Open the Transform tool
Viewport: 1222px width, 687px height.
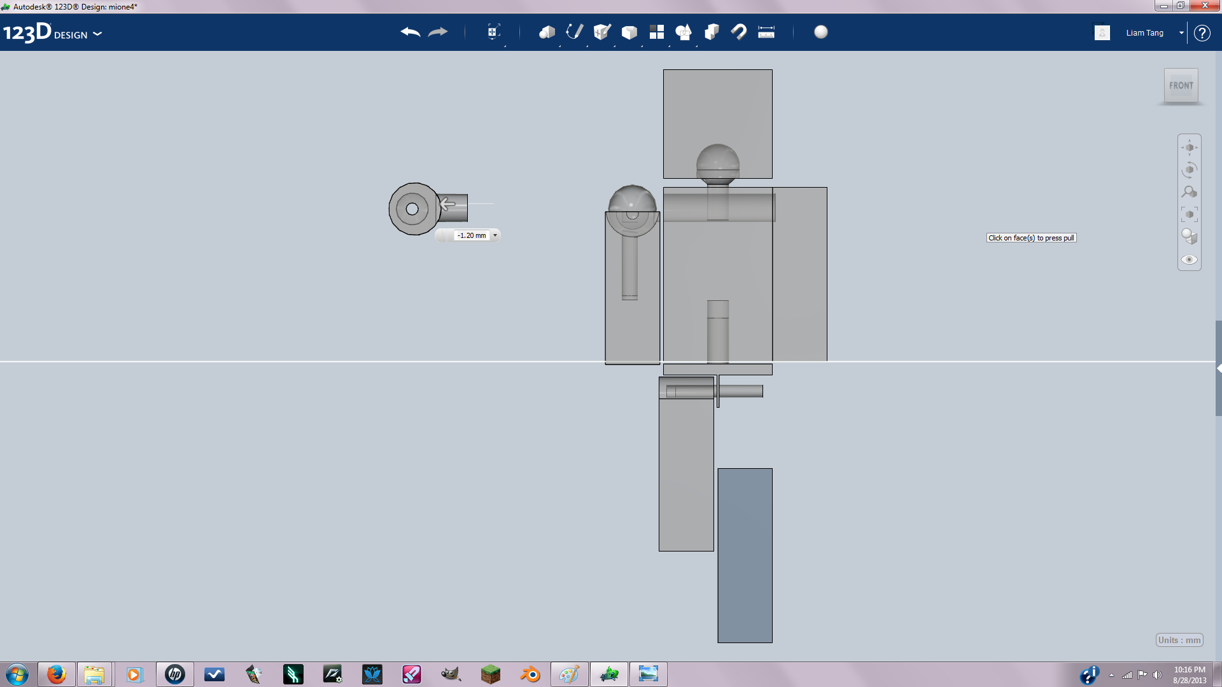(x=493, y=32)
